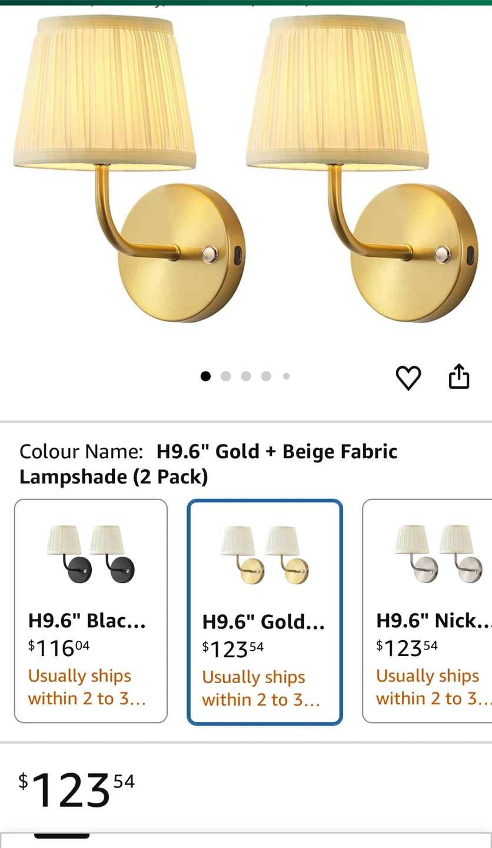Select the fourth carousel dot

[x=266, y=376]
